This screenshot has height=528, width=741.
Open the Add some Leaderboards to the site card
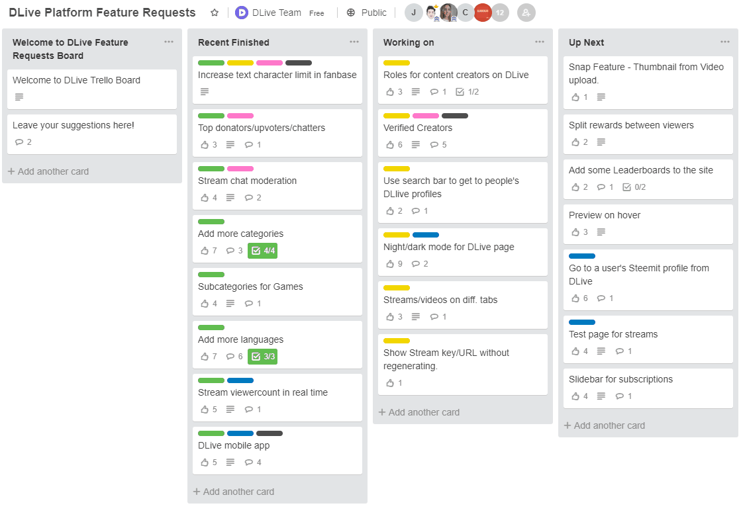click(x=648, y=179)
